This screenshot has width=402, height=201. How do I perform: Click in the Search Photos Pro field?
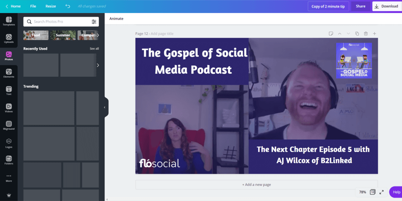[x=61, y=22]
